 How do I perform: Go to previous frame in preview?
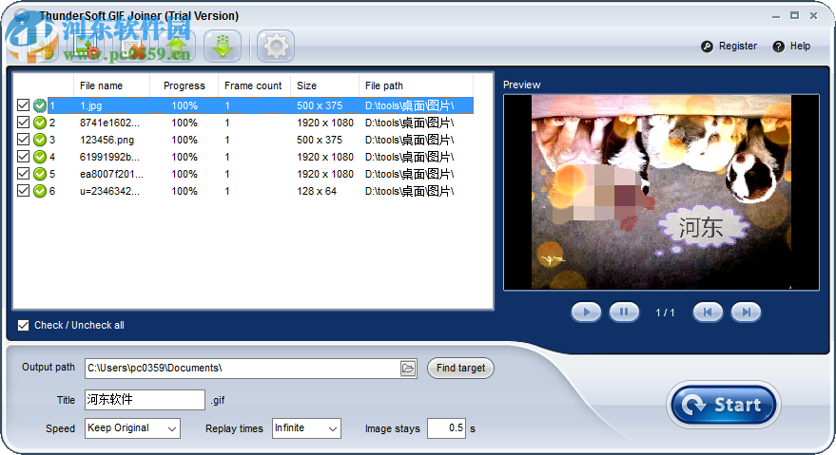(708, 313)
